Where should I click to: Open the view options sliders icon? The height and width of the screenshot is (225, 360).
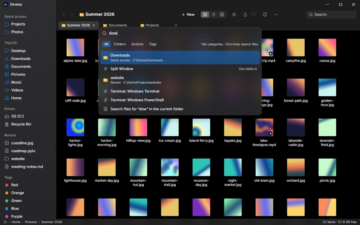coord(234,15)
